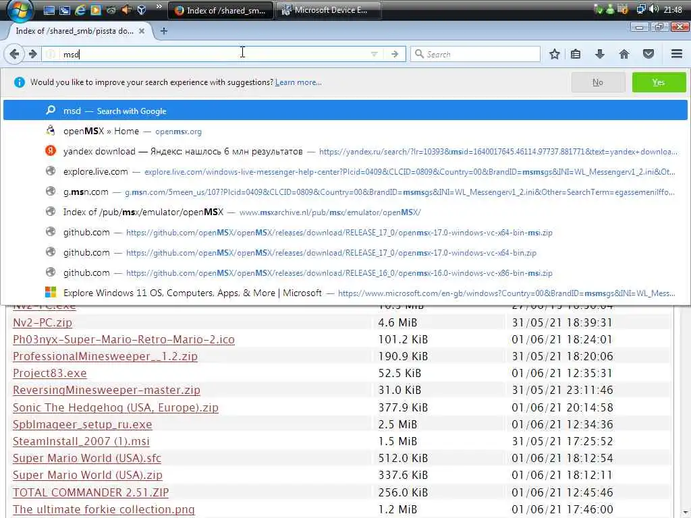Click the Yandex icon in suggestions
Viewport: 691px width, 518px height.
point(51,150)
